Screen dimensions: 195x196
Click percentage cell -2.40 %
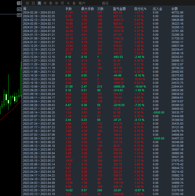[x=139, y=57]
